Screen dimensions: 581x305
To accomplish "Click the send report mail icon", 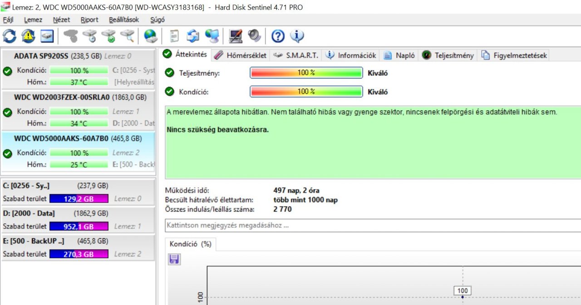I will [x=193, y=36].
